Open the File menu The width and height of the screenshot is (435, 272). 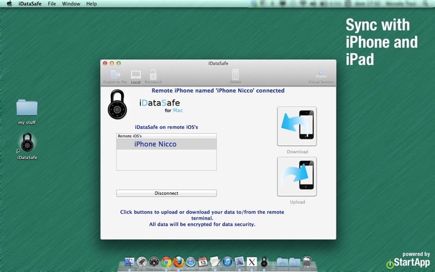pyautogui.click(x=52, y=4)
